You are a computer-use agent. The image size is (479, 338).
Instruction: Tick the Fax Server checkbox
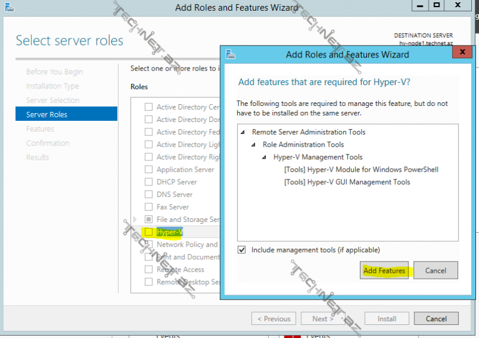click(148, 207)
